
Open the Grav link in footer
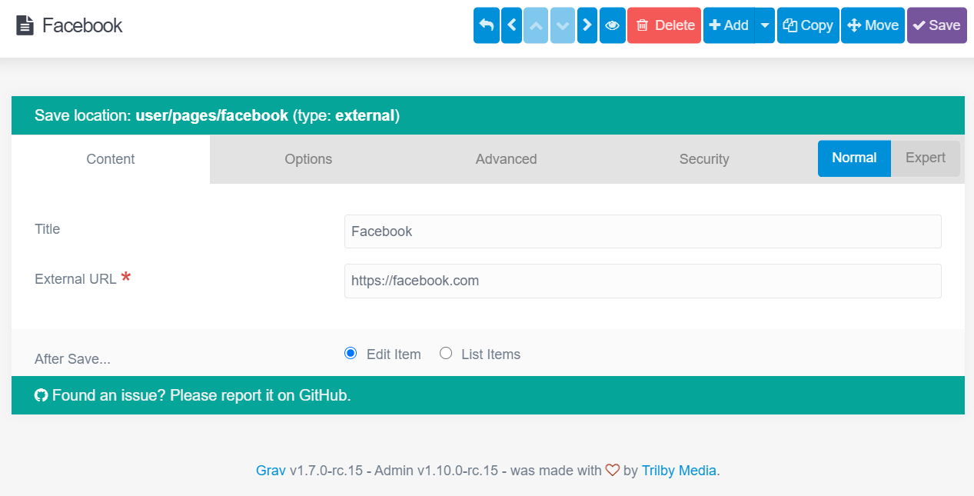coord(271,471)
